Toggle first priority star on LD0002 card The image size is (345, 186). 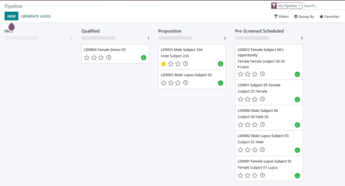[240, 150]
